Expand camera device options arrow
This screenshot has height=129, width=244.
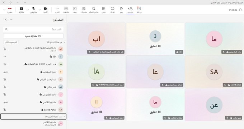(40, 10)
